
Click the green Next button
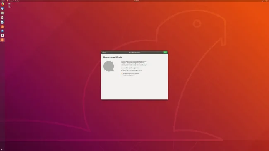click(165, 53)
